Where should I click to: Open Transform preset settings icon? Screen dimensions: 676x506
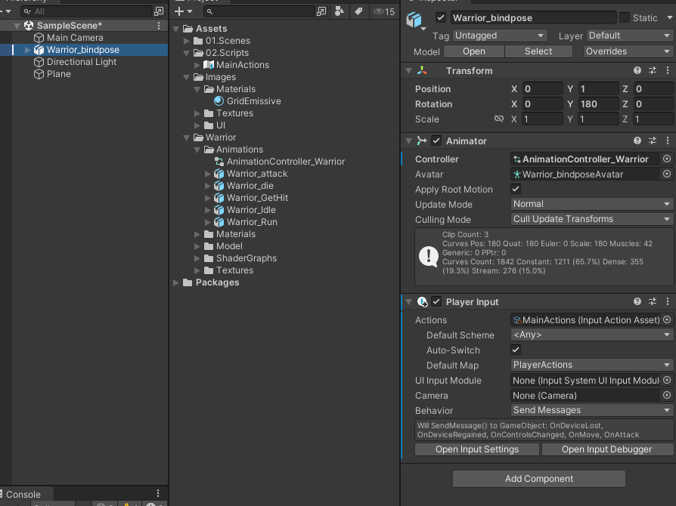[653, 71]
